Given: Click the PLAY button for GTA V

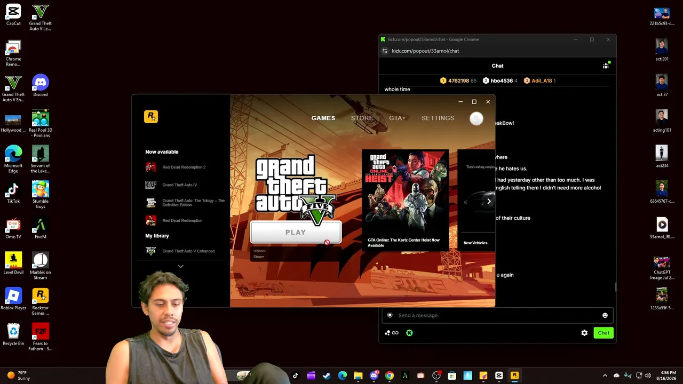Looking at the screenshot, I should 296,233.
